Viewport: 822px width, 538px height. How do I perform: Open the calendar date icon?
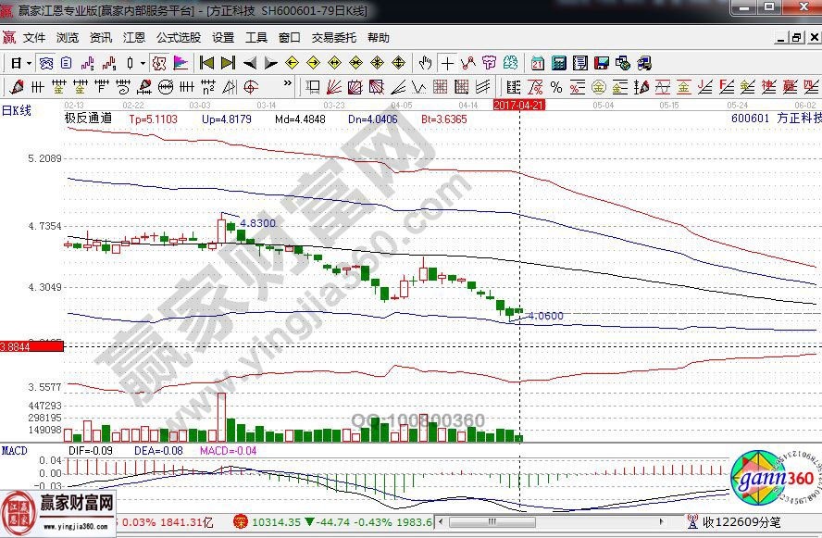pos(538,63)
